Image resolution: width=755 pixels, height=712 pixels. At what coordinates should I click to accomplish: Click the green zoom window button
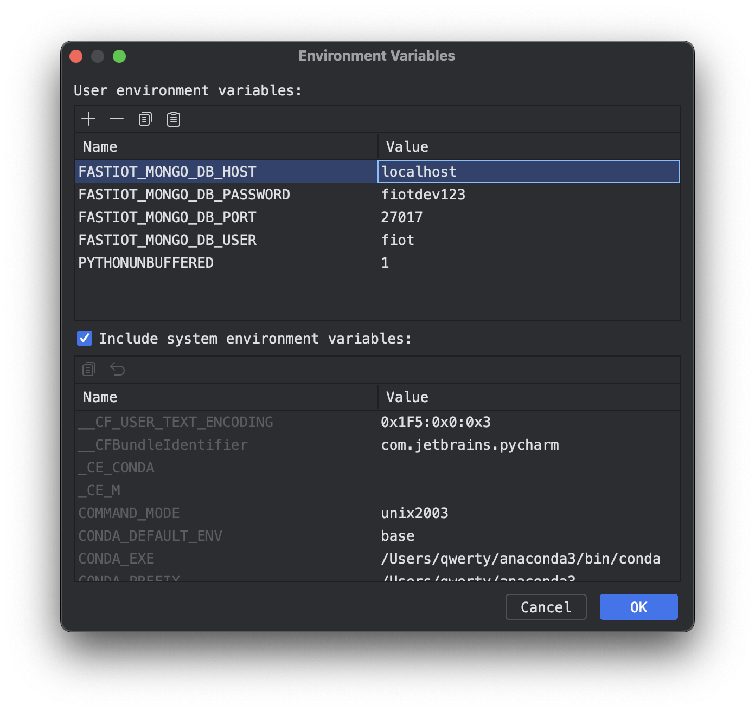[x=119, y=56]
